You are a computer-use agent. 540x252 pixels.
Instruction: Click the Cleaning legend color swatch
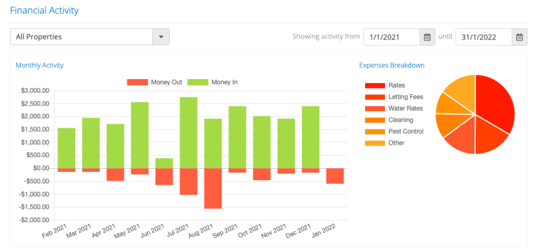click(x=375, y=120)
